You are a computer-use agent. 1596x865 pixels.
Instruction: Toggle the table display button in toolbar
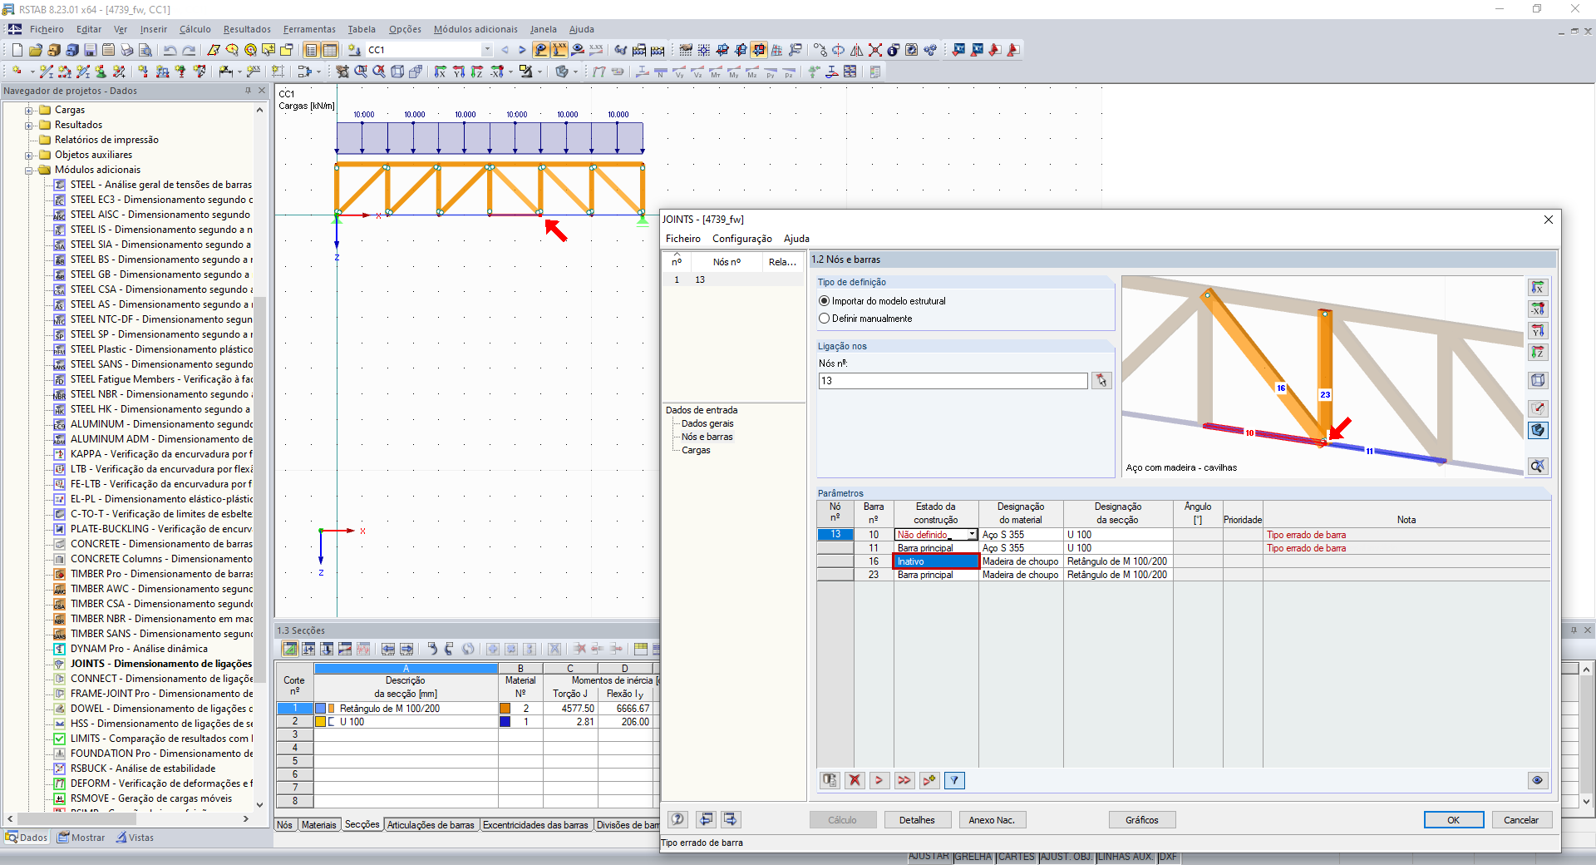[330, 50]
